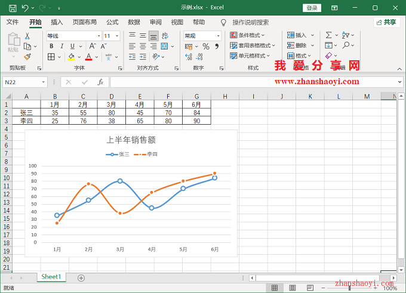Switch to the 插入 (Insert) tab
The height and width of the screenshot is (293, 406).
(57, 22)
